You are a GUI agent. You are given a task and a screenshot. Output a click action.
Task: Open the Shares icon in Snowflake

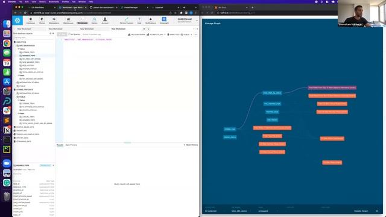[42, 20]
